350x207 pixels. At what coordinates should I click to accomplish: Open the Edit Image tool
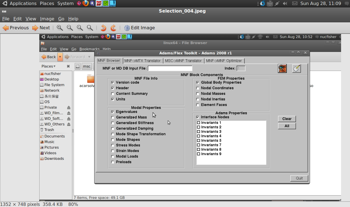139,28
